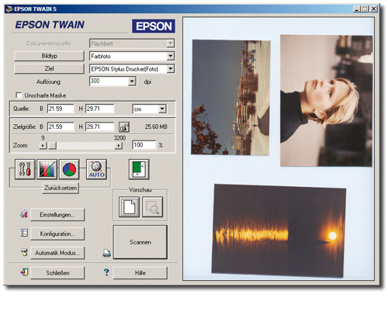Click the Zielgröße height field
This screenshot has width=388, height=312.
click(x=100, y=127)
